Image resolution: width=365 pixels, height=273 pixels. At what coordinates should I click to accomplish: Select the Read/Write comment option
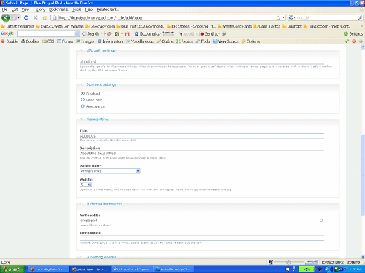[82, 106]
